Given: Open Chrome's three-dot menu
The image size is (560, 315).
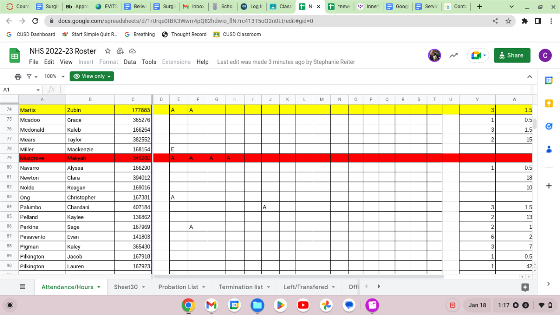Looking at the screenshot, I should [x=550, y=21].
